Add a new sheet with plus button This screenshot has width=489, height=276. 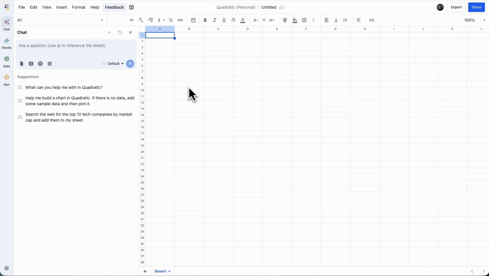pyautogui.click(x=145, y=271)
